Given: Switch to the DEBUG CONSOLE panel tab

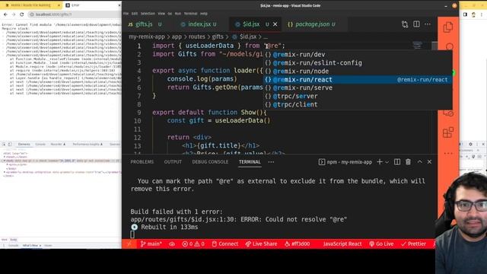Looking at the screenshot, I should [x=210, y=162].
